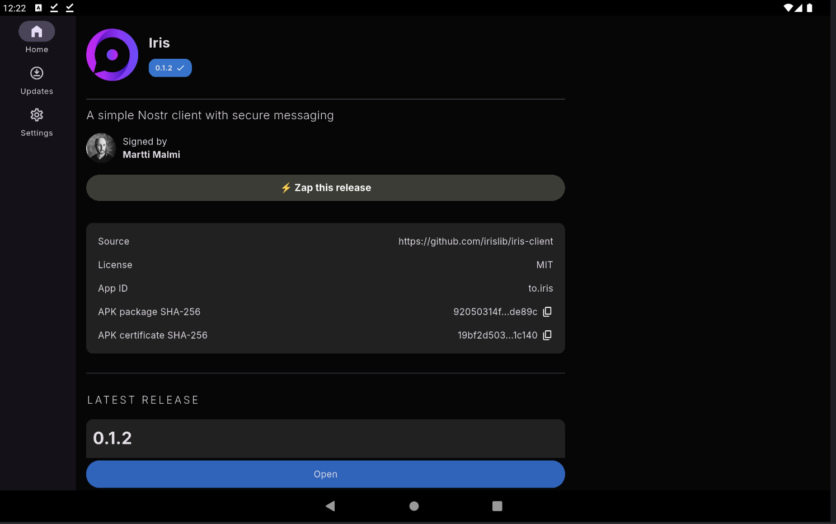Copy the APK package SHA-256 hash

547,311
